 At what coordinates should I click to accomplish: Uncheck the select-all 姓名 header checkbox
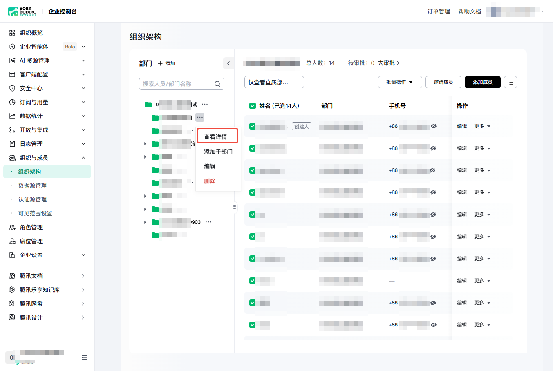[x=253, y=106]
